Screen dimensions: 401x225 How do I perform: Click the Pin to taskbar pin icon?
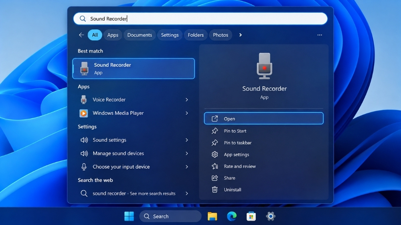tap(215, 143)
